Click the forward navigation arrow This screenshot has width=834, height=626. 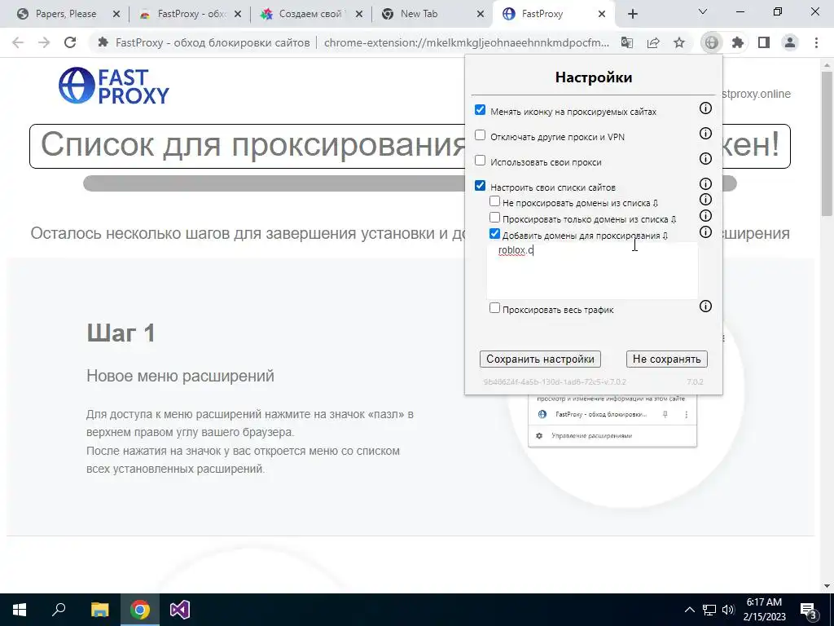44,42
